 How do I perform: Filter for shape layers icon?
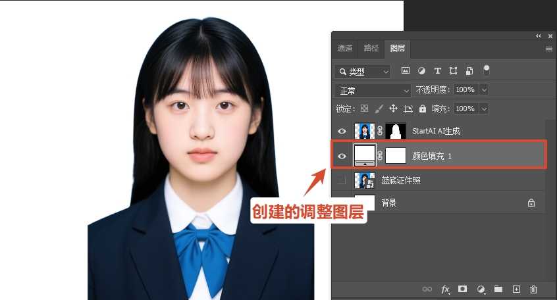[x=453, y=70]
